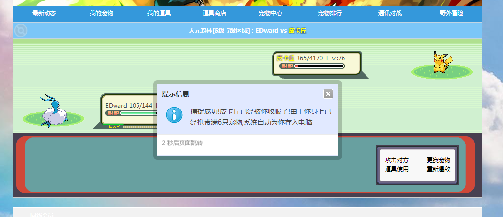This screenshot has height=217, width=503.
Task: Go to 野外冒险 section
Action: click(x=451, y=14)
